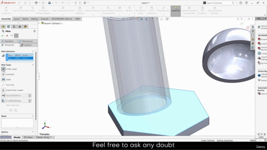267x150 pixels.
Task: Select the Linear/Linear Coupler mate
Action: 3,90
